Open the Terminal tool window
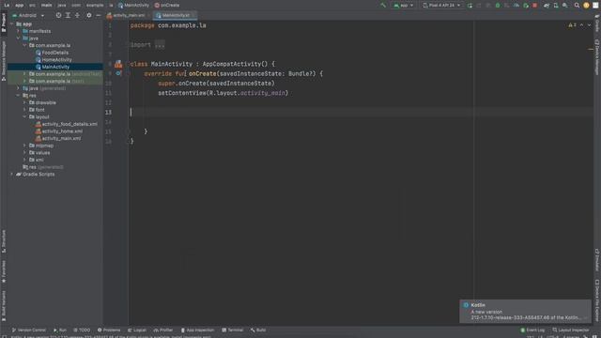 point(232,330)
